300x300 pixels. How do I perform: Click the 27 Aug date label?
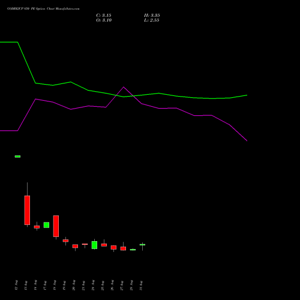click(x=122, y=285)
